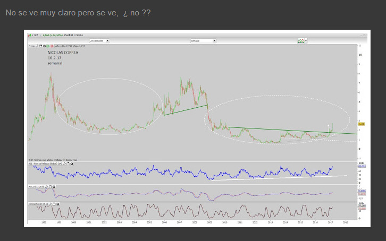Click red arrow icon in Precio panel
The height and width of the screenshot is (241, 386).
(52, 46)
